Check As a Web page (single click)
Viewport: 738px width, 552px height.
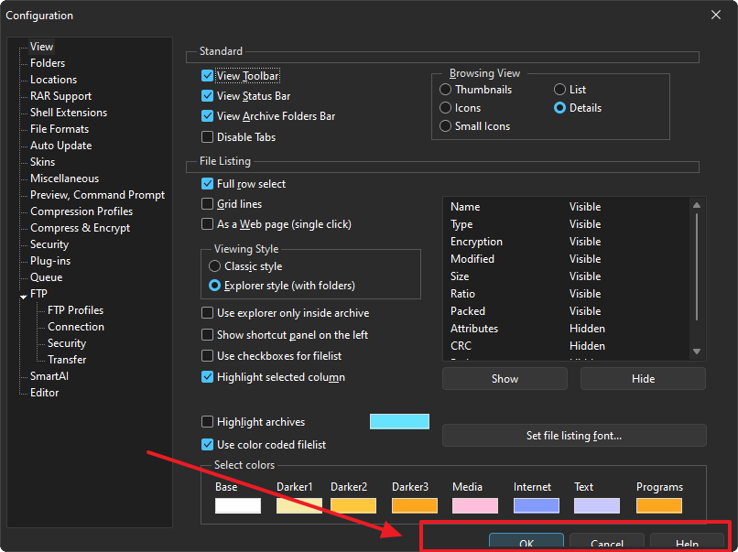click(x=207, y=224)
